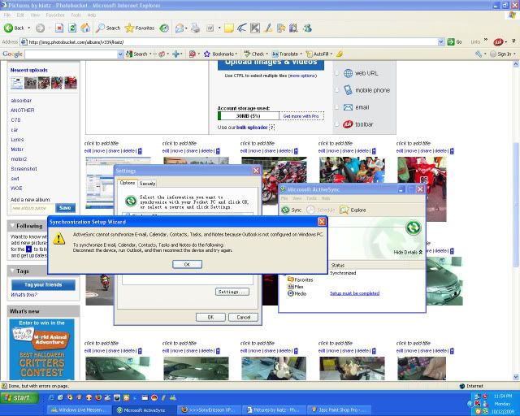This screenshot has height=416, width=520.
Task: Open the IE View menu
Action: 35,15
